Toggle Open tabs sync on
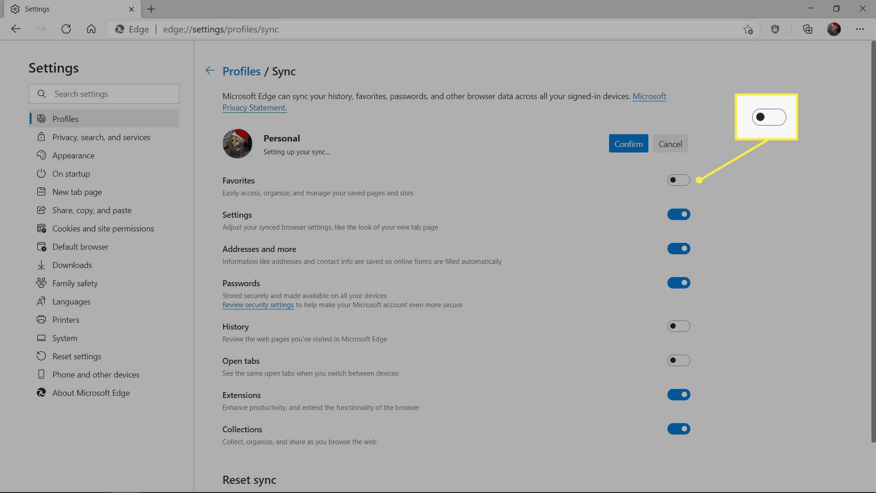Viewport: 876px width, 493px height. pos(678,360)
